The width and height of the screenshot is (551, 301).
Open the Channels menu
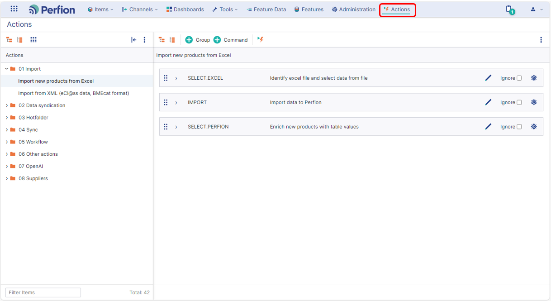click(x=140, y=9)
